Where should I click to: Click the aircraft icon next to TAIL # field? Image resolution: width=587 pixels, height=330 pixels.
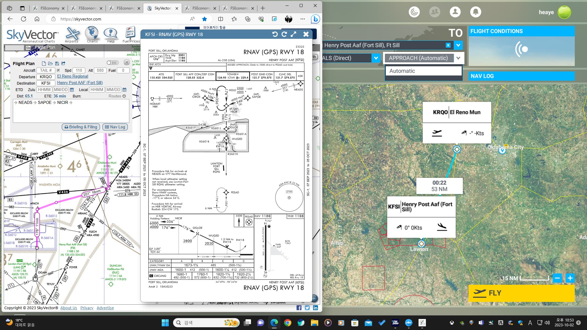tap(58, 70)
